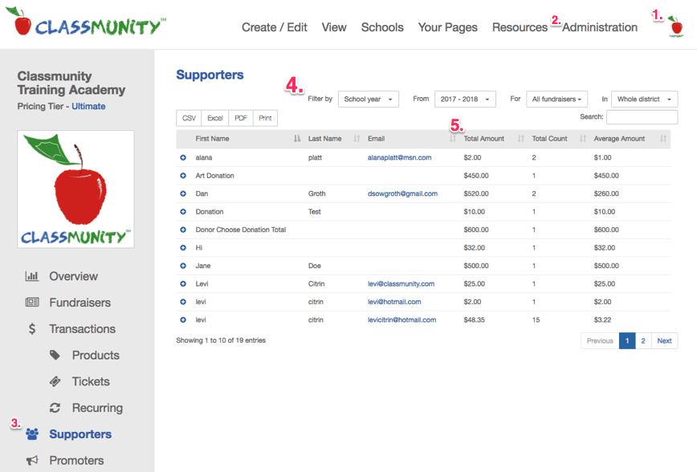Click the Transactions dollar sign icon
Viewport: 697px width, 472px height.
pyautogui.click(x=32, y=329)
